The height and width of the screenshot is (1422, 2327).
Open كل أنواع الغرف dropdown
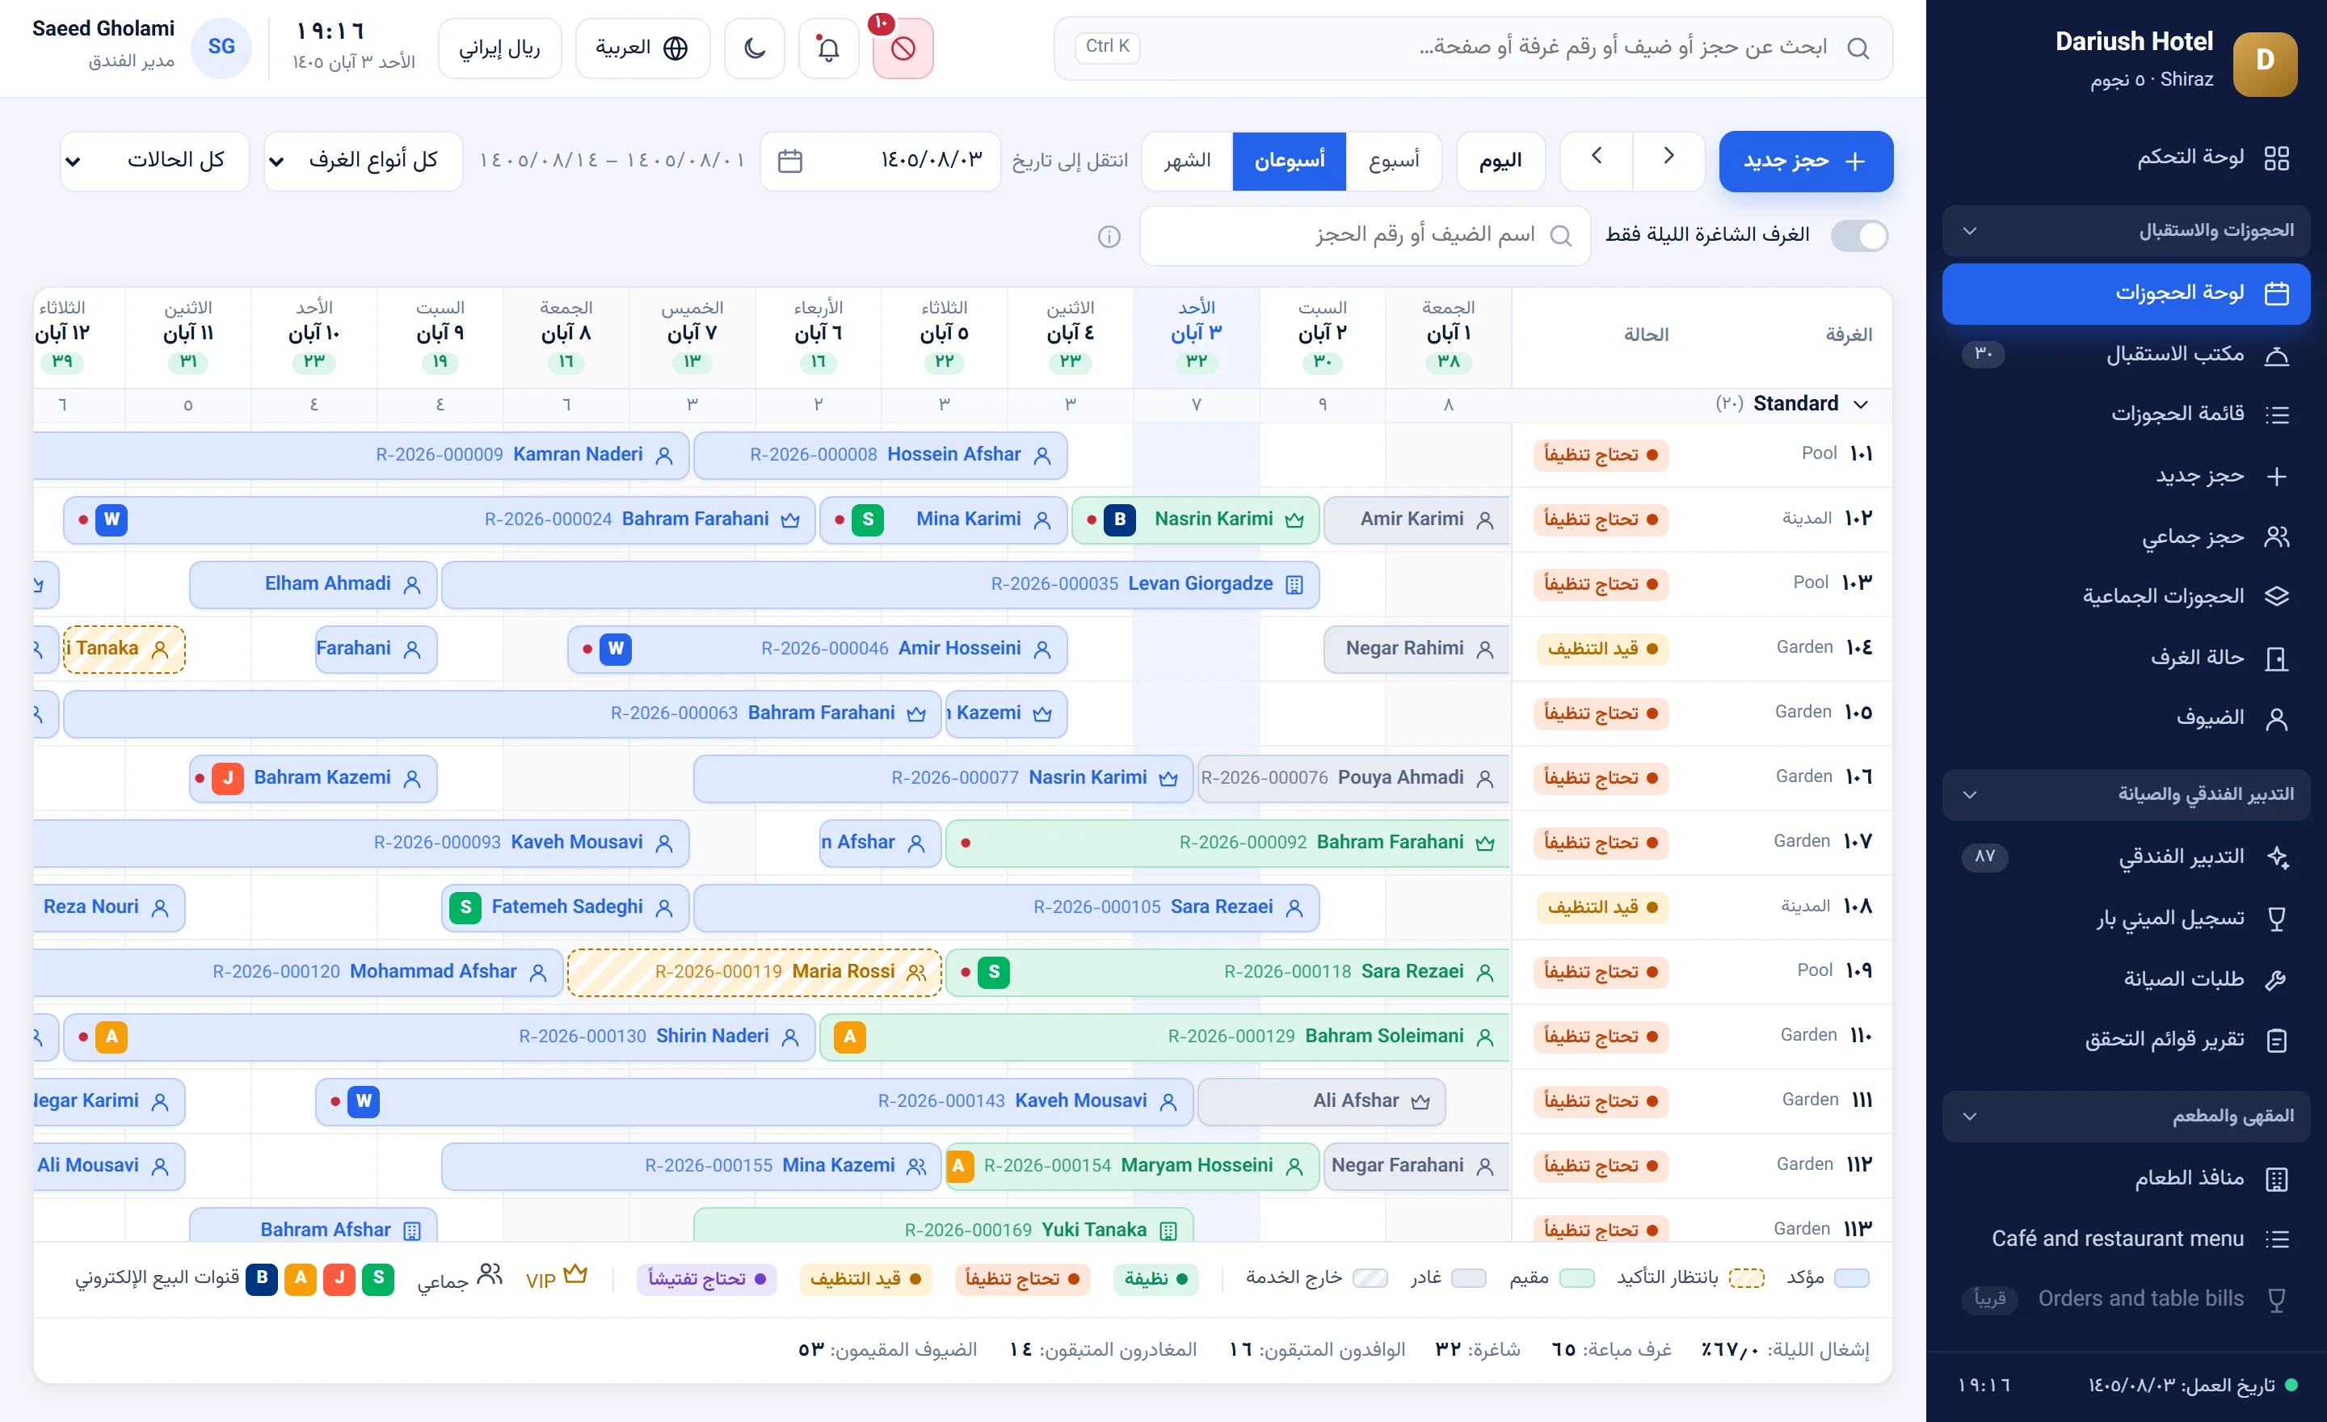pyautogui.click(x=363, y=162)
